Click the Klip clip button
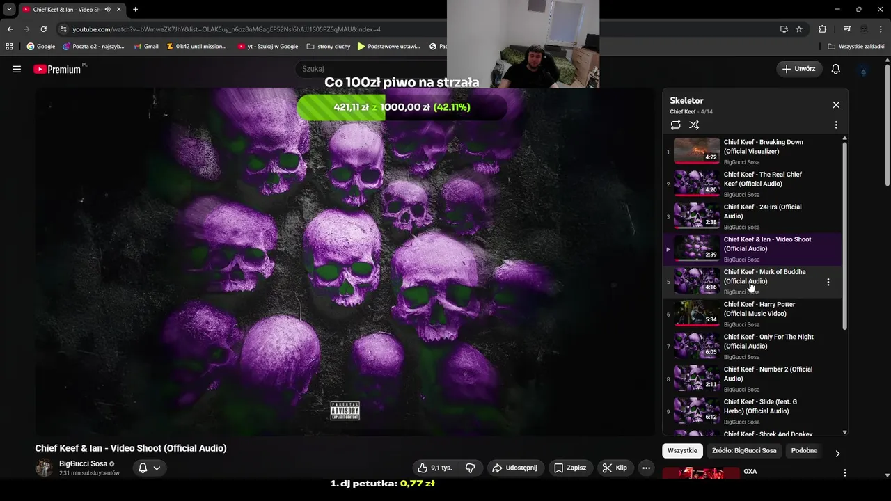 (615, 468)
